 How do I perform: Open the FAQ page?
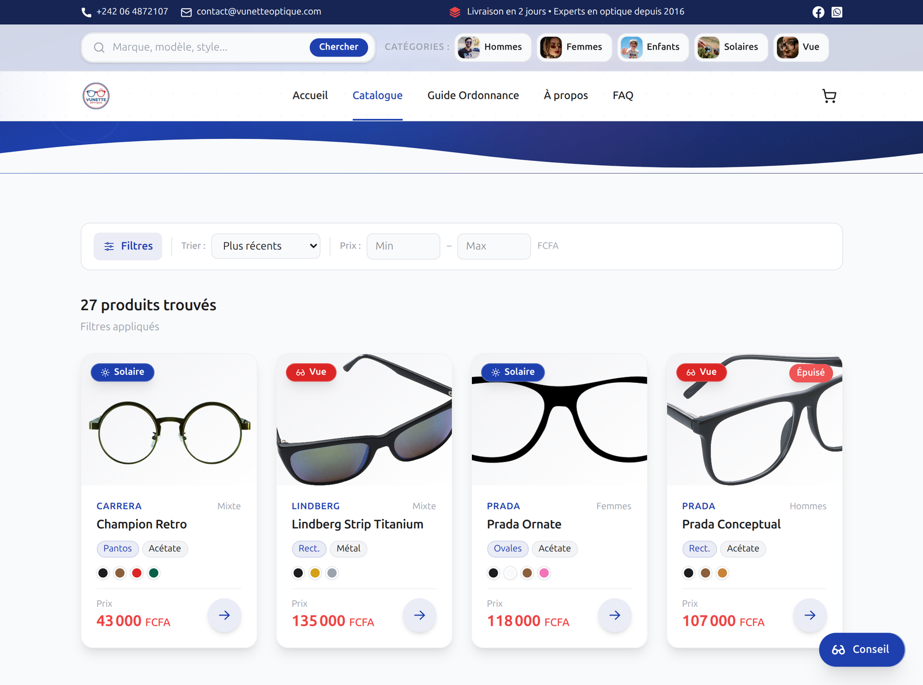pos(622,96)
